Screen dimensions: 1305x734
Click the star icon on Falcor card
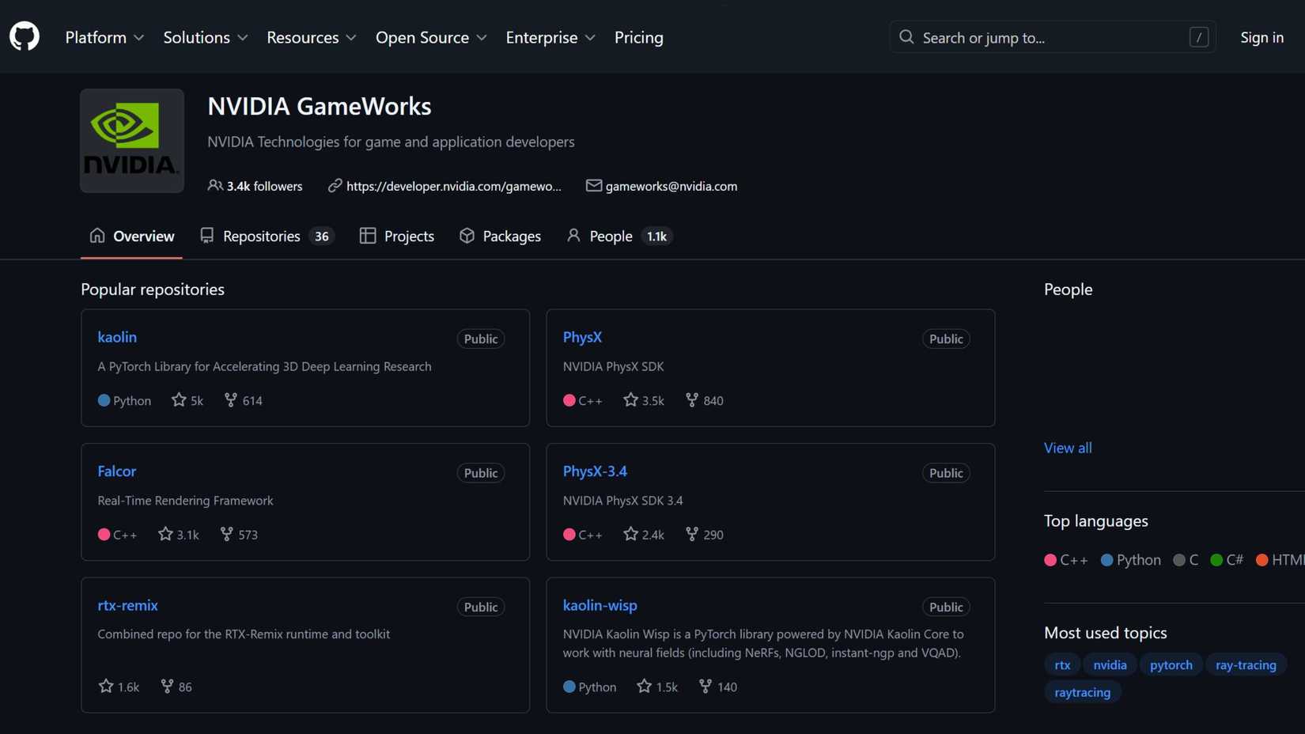tap(165, 535)
